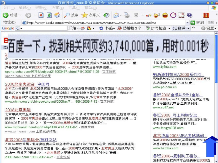This screenshot has height=163, width=218.
Task: Click the Google toolbar search box
Action: click(x=45, y=28)
